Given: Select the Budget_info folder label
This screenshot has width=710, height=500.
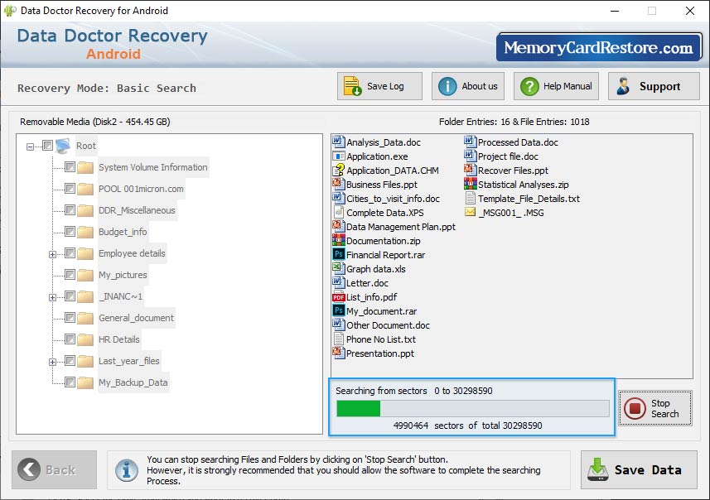Looking at the screenshot, I should [123, 232].
